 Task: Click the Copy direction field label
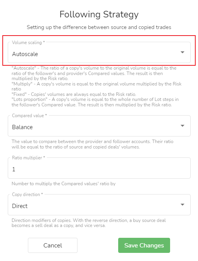pos(28,194)
